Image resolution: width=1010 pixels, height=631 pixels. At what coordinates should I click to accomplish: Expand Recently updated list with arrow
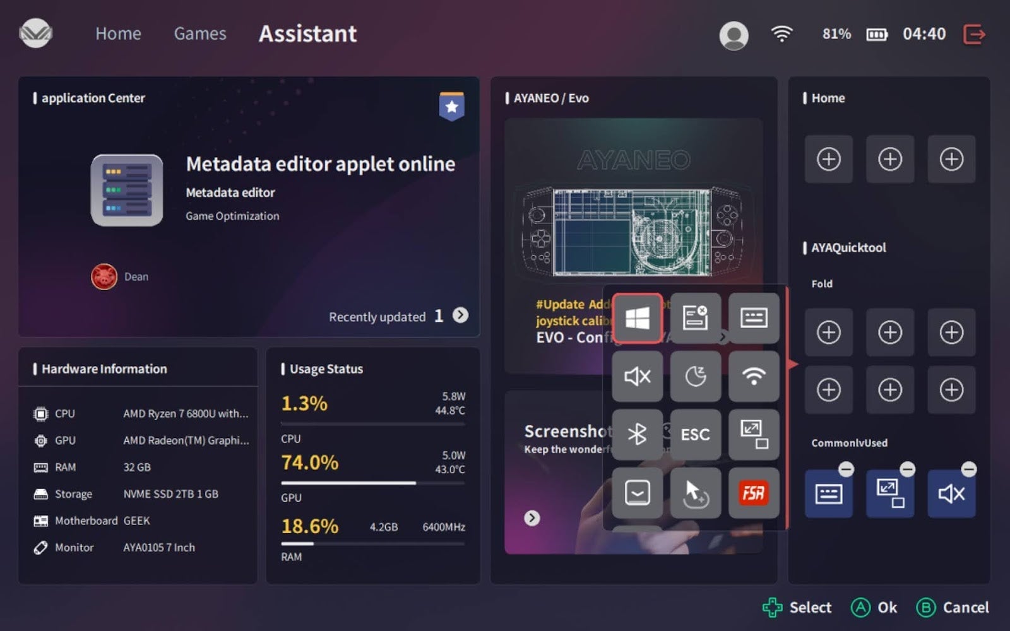461,315
